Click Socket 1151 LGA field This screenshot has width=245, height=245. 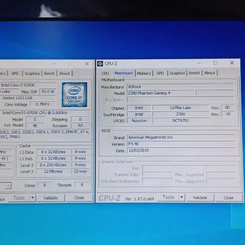28,98
